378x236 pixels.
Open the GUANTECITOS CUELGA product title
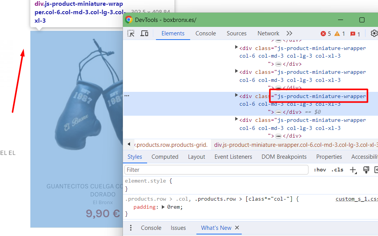[85, 190]
